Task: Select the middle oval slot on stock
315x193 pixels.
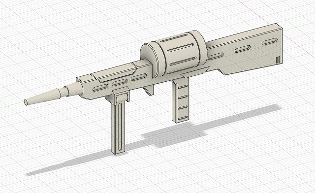Action: (x=243, y=49)
